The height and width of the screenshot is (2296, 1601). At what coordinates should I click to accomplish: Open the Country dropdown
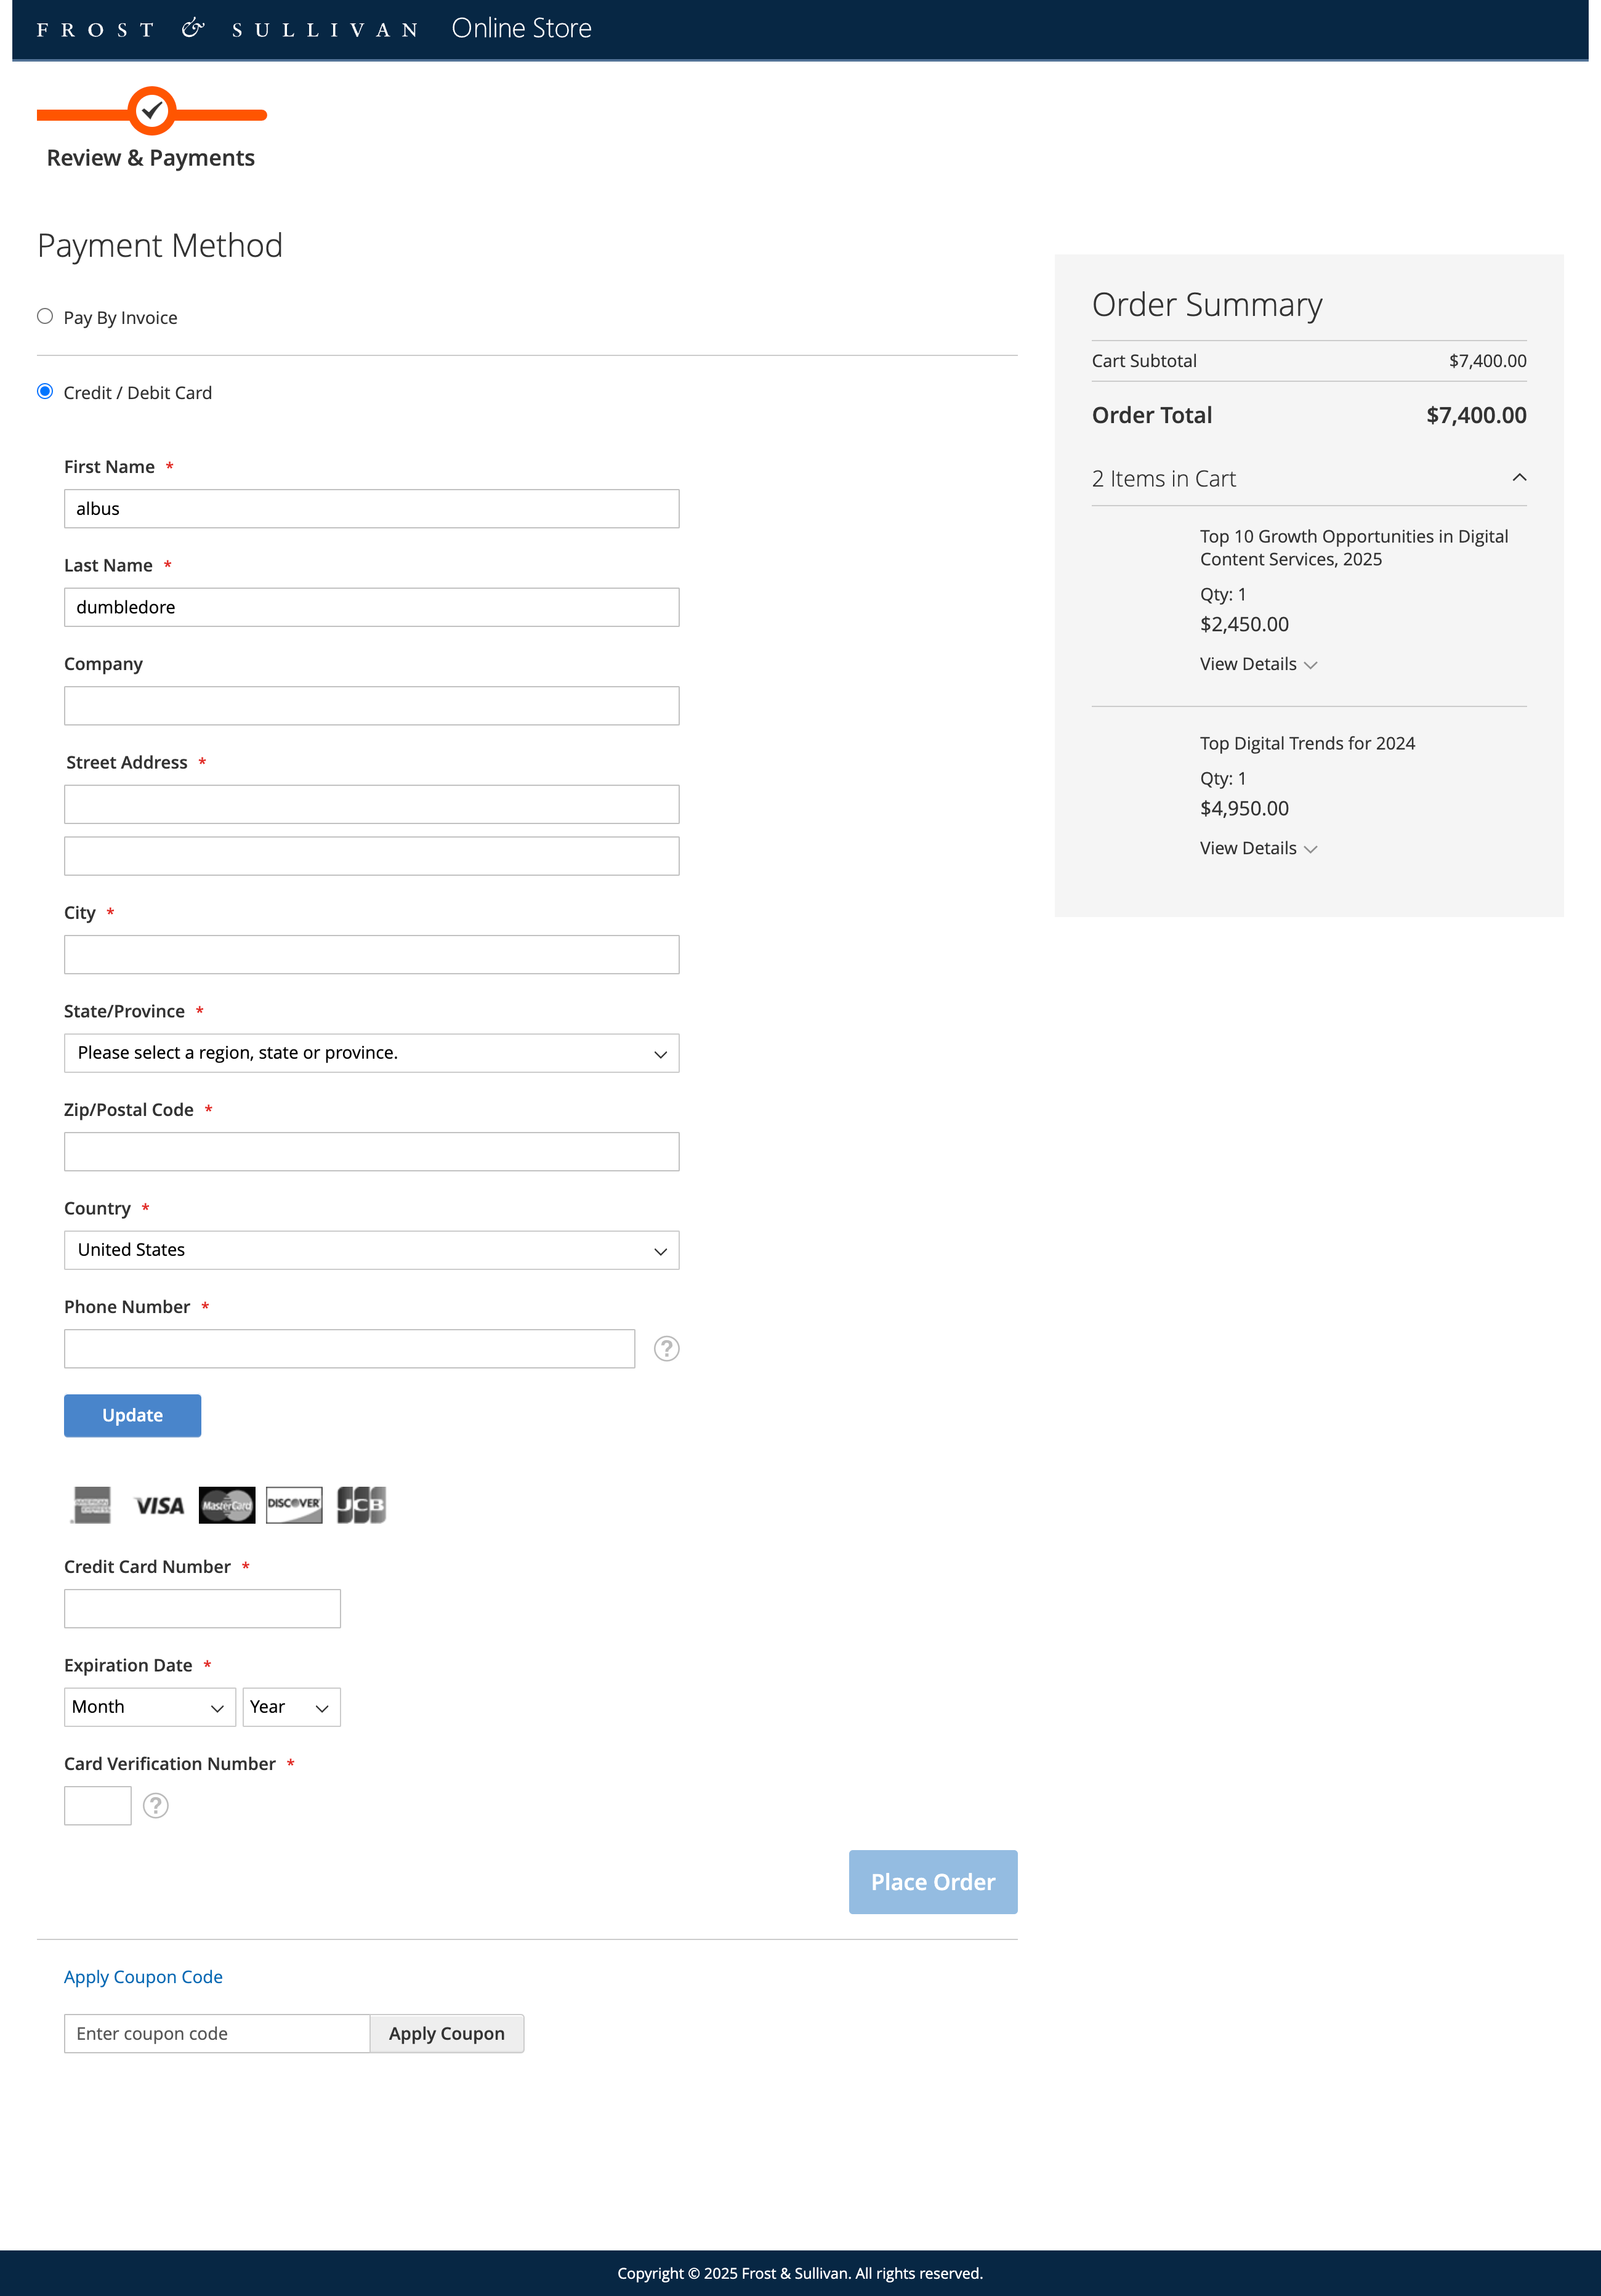[371, 1250]
